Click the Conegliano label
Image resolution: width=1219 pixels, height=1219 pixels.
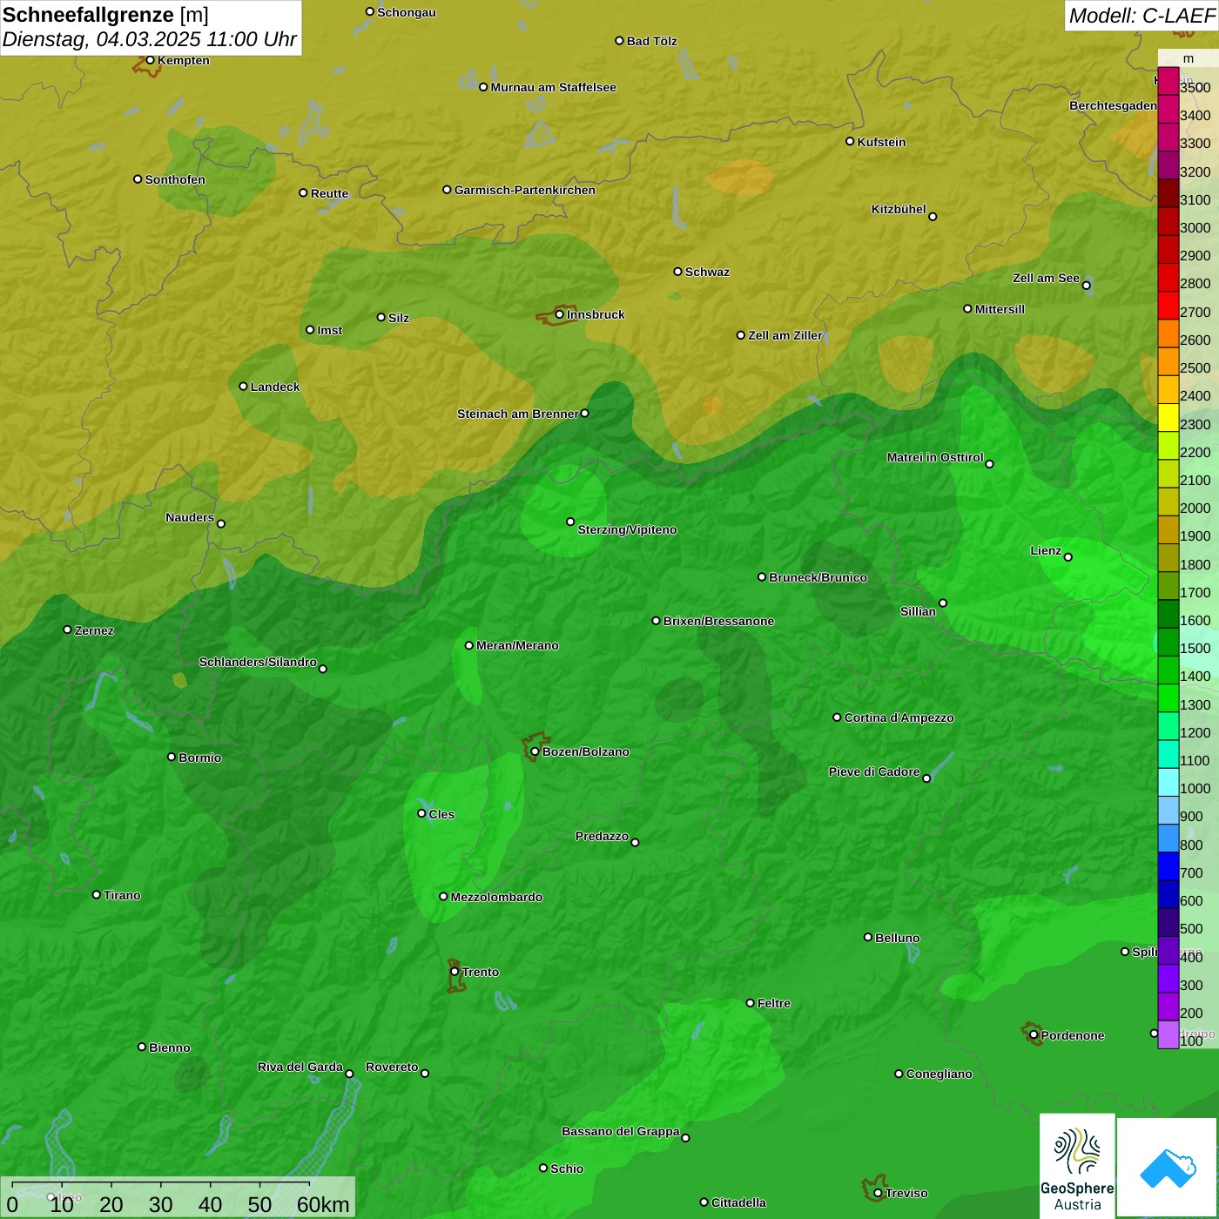click(x=939, y=1074)
